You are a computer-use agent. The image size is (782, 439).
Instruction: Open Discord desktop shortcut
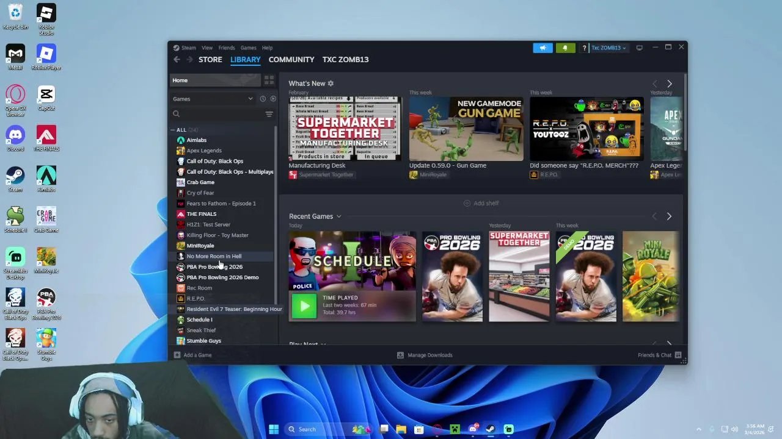point(15,138)
